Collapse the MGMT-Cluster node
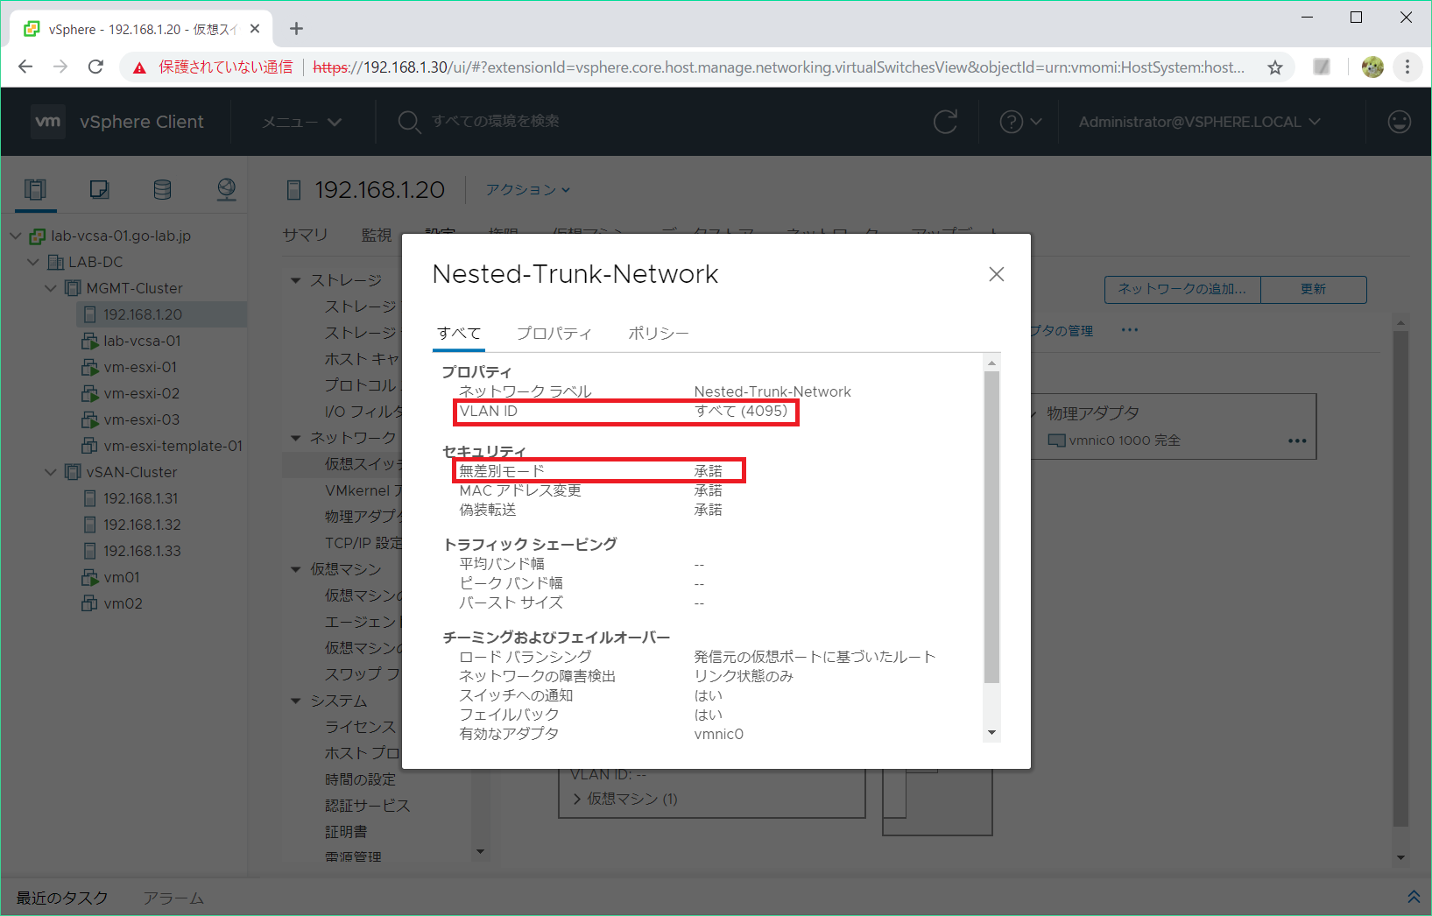Viewport: 1432px width, 916px height. (x=50, y=288)
